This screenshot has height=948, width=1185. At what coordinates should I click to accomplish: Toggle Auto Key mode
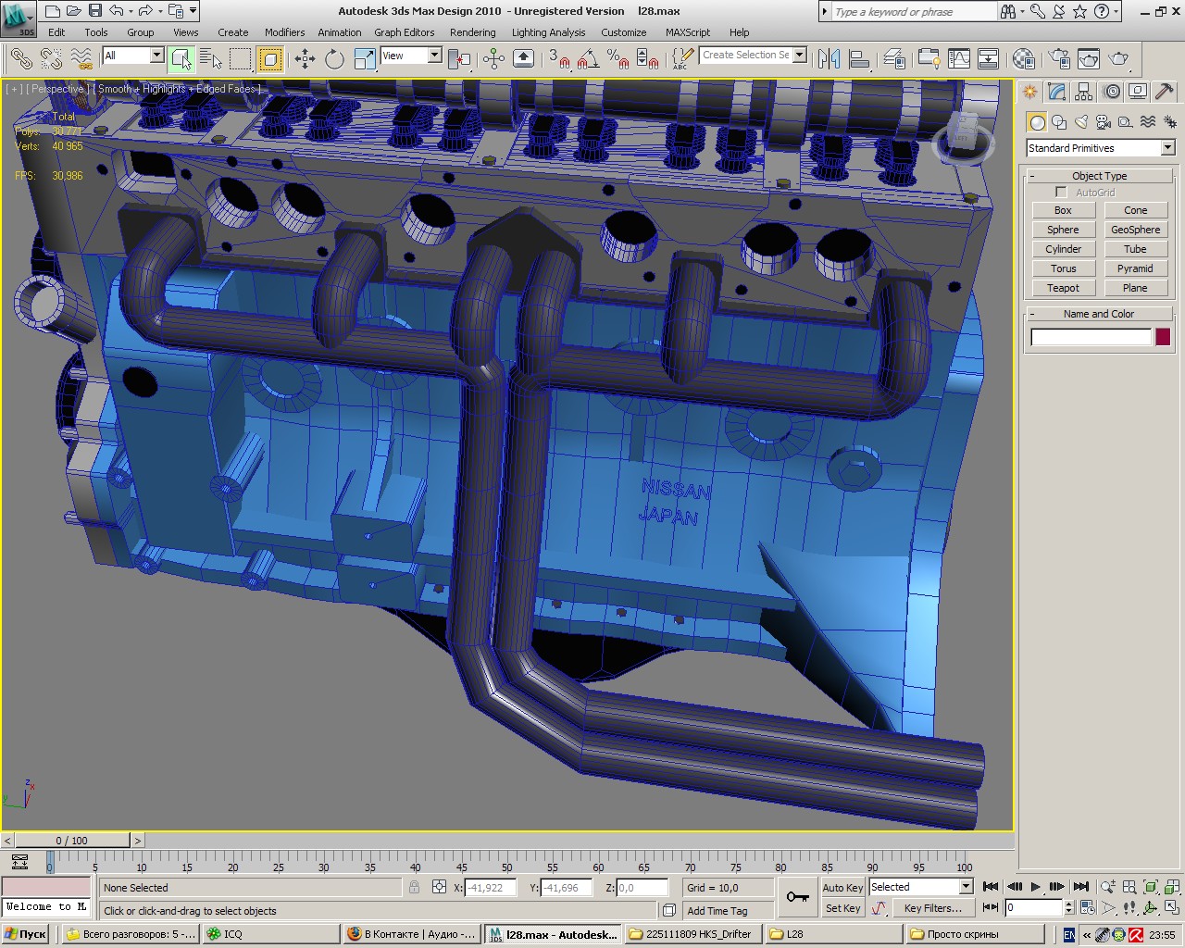click(842, 887)
